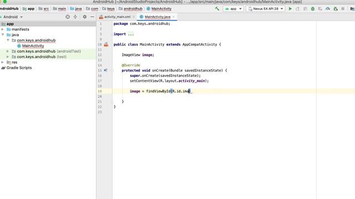Click the main breadcrumb item

point(59,9)
